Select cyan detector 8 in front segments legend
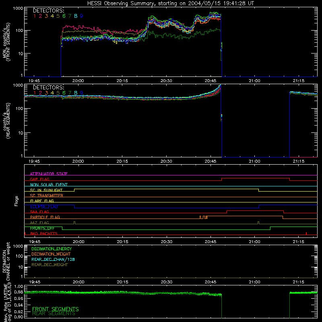 (x=76, y=16)
